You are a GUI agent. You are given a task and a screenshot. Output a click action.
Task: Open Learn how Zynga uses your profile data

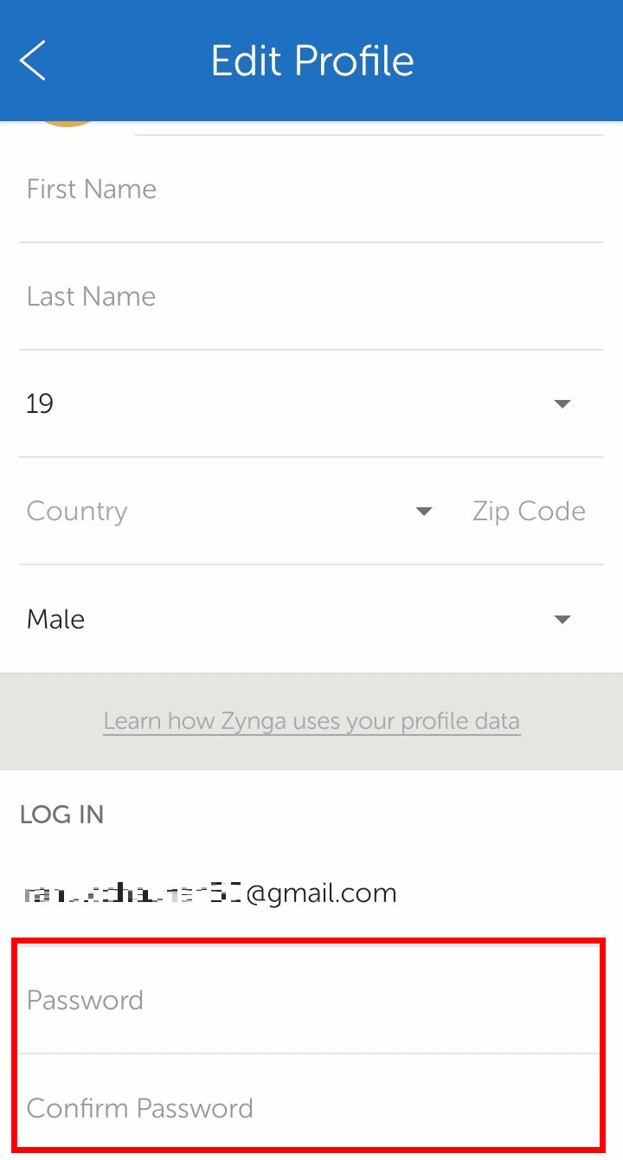311,721
